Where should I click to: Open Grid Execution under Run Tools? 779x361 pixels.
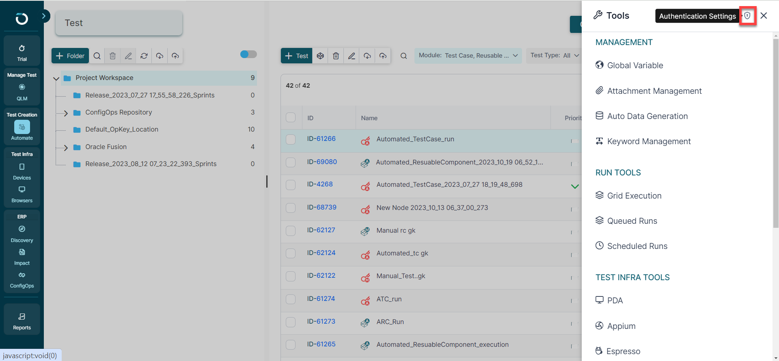point(628,196)
